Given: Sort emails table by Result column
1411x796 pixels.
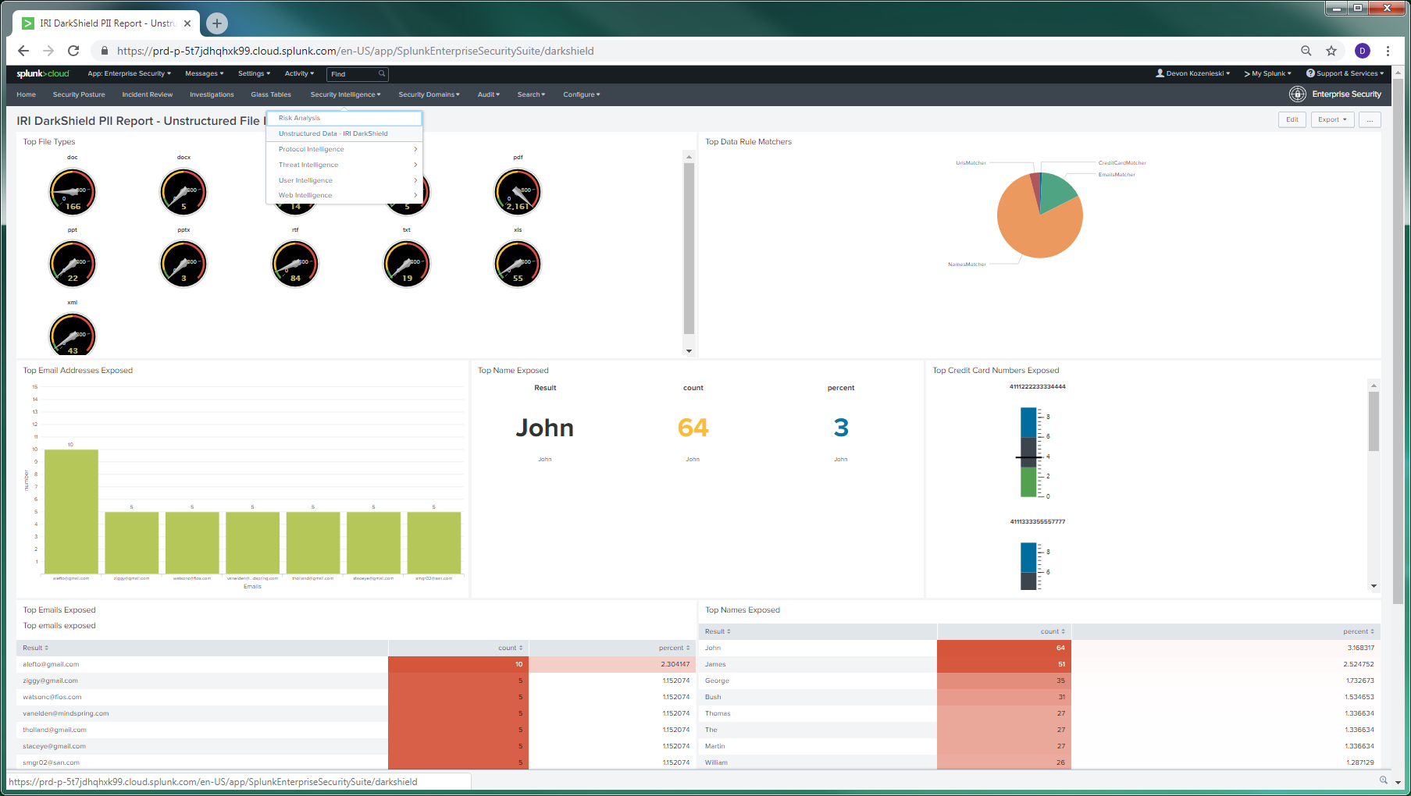Looking at the screenshot, I should [x=35, y=648].
